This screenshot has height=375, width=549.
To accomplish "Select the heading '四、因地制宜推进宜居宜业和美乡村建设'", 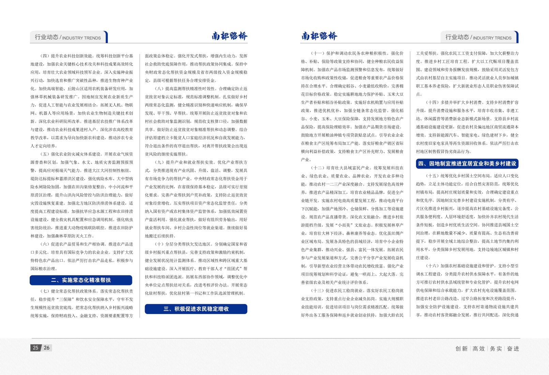I will pyautogui.click(x=467, y=164).
